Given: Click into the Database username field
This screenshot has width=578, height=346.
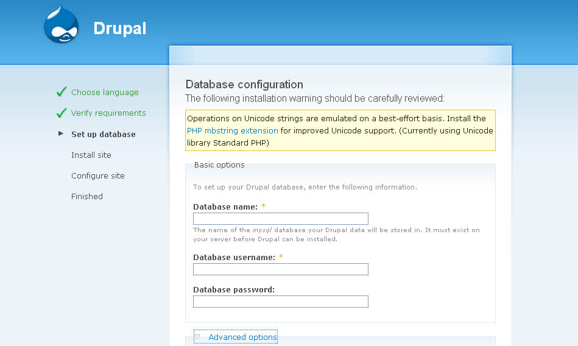Looking at the screenshot, I should click(281, 269).
